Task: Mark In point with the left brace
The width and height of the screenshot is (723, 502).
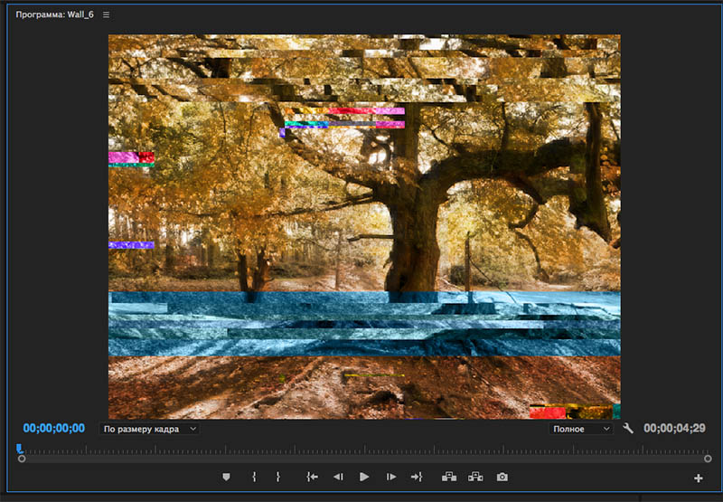Action: pyautogui.click(x=254, y=477)
